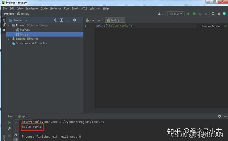Select Scratches and Consoles item
This screenshot has width=228, height=141.
(x=29, y=43)
